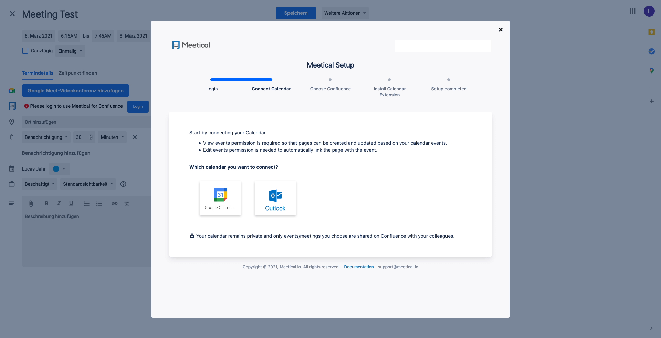Image resolution: width=661 pixels, height=338 pixels.
Task: Open the Benachrichtigung type dropdown
Action: (x=46, y=137)
